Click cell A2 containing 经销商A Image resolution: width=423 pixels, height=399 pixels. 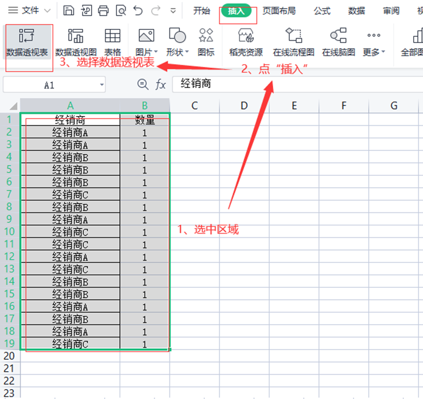tap(70, 132)
